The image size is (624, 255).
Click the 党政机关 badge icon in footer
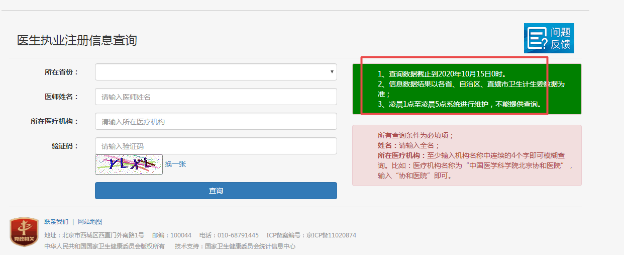(x=24, y=232)
